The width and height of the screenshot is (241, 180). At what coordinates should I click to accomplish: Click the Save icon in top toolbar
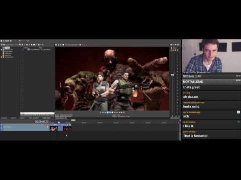coord(6,41)
